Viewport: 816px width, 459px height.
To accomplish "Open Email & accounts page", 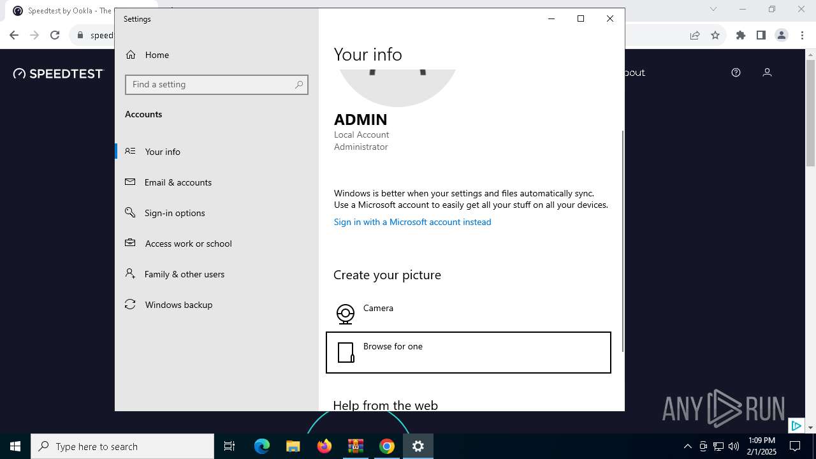I will [217, 182].
